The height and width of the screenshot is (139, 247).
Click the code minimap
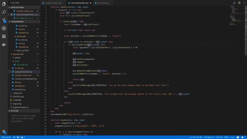pos(236,16)
